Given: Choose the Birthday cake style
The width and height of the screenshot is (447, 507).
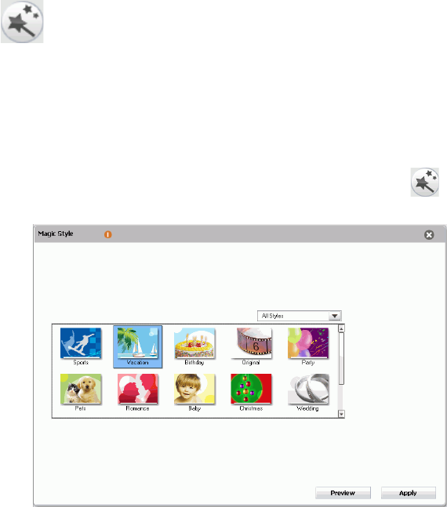Looking at the screenshot, I should click(194, 346).
